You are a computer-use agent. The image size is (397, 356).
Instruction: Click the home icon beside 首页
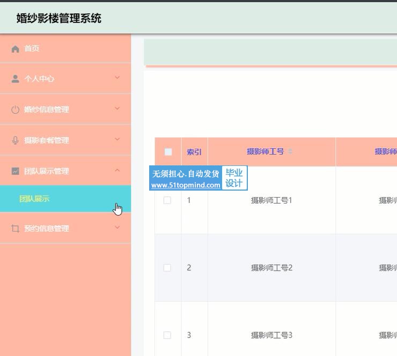(x=15, y=49)
